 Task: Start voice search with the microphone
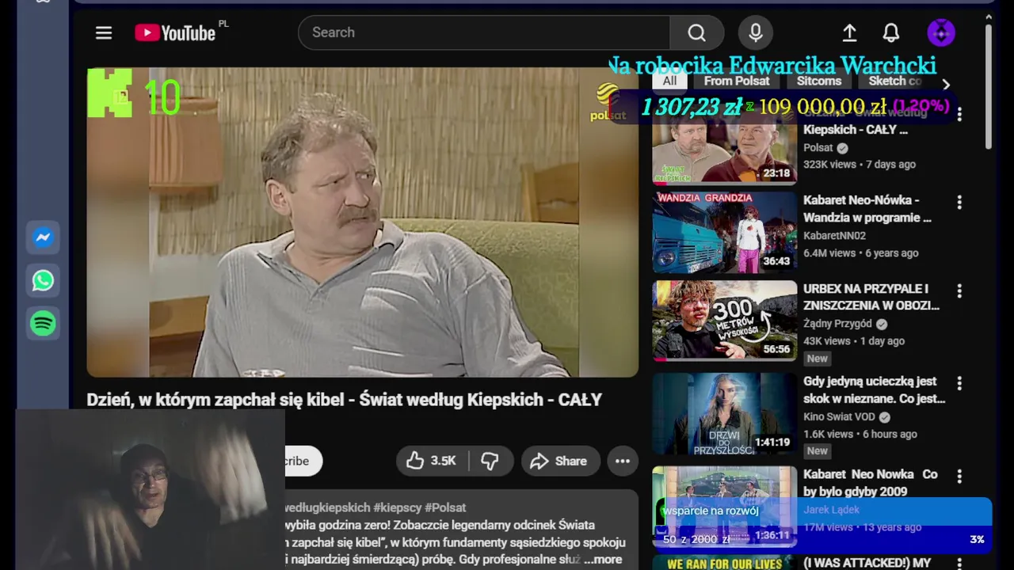click(x=756, y=32)
